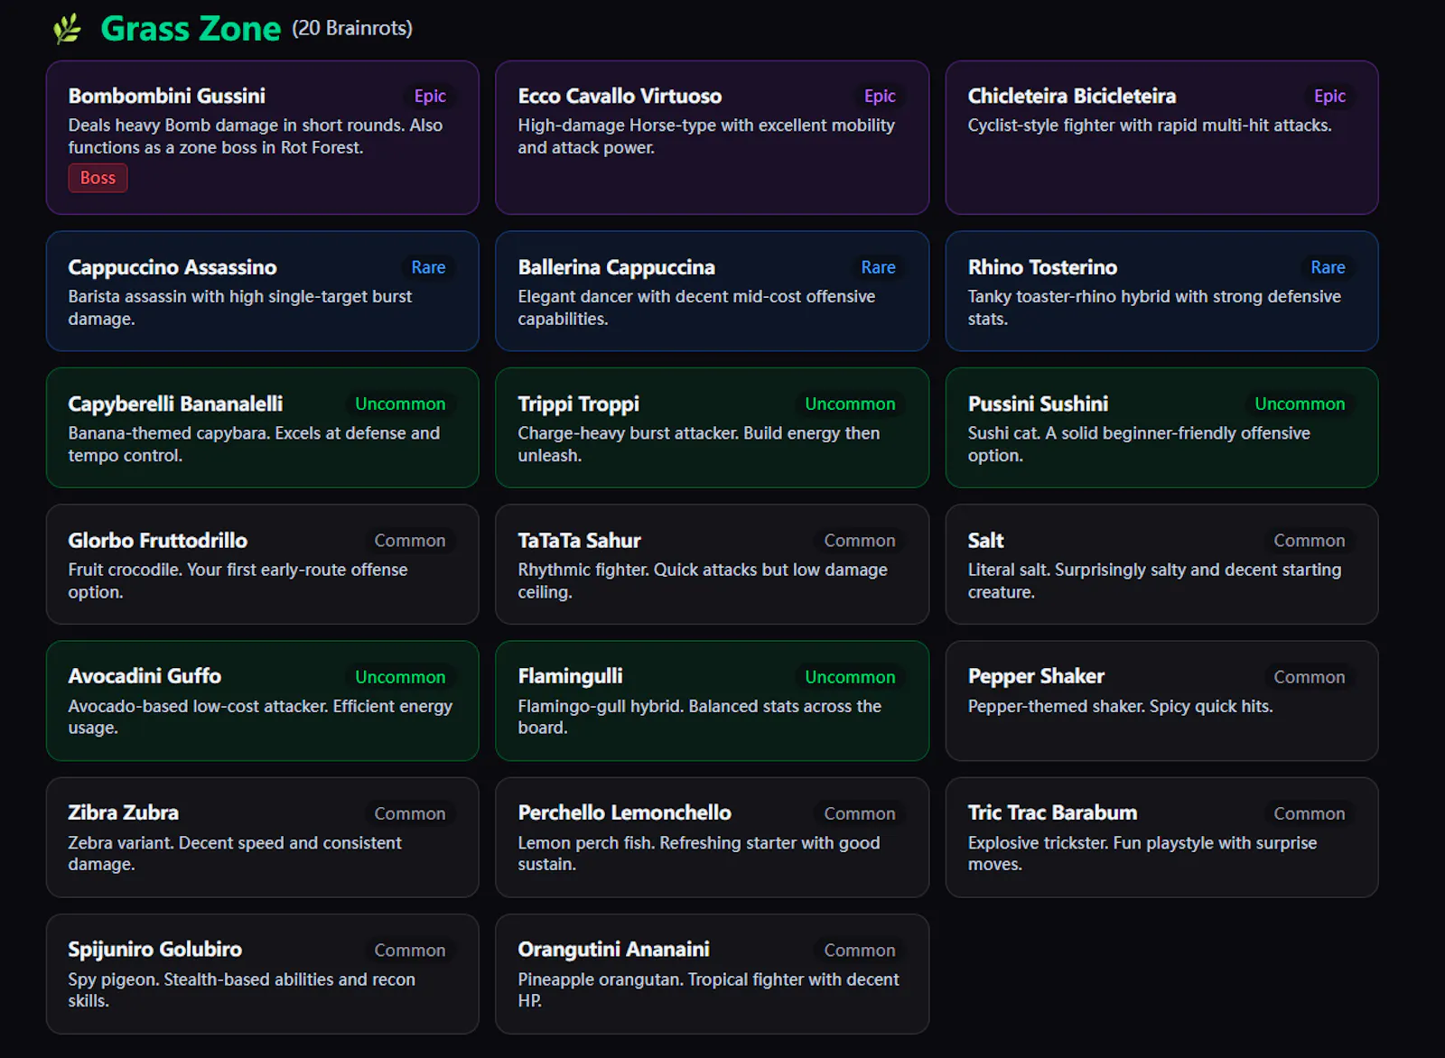Click Epic badge on Ecco Cavallo Virtuoso
The width and height of the screenshot is (1445, 1058).
coord(880,96)
